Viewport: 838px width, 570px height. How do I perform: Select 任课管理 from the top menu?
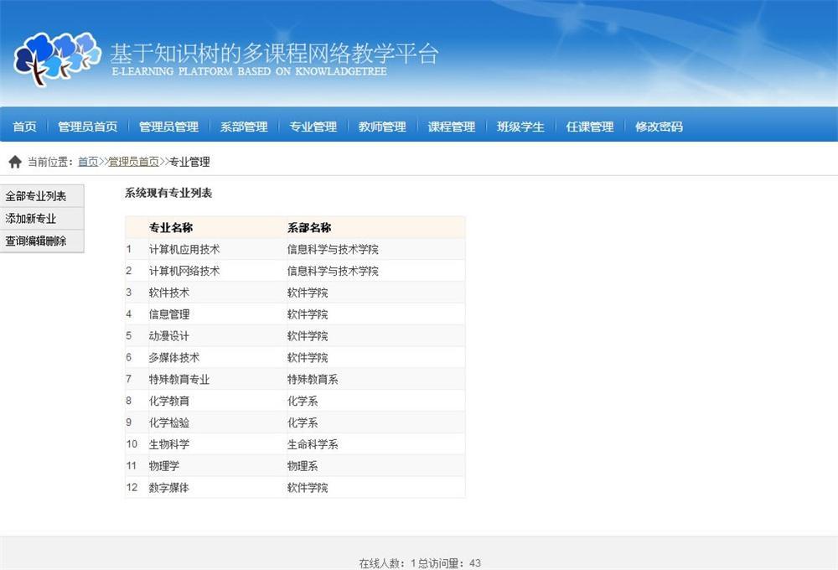click(589, 127)
